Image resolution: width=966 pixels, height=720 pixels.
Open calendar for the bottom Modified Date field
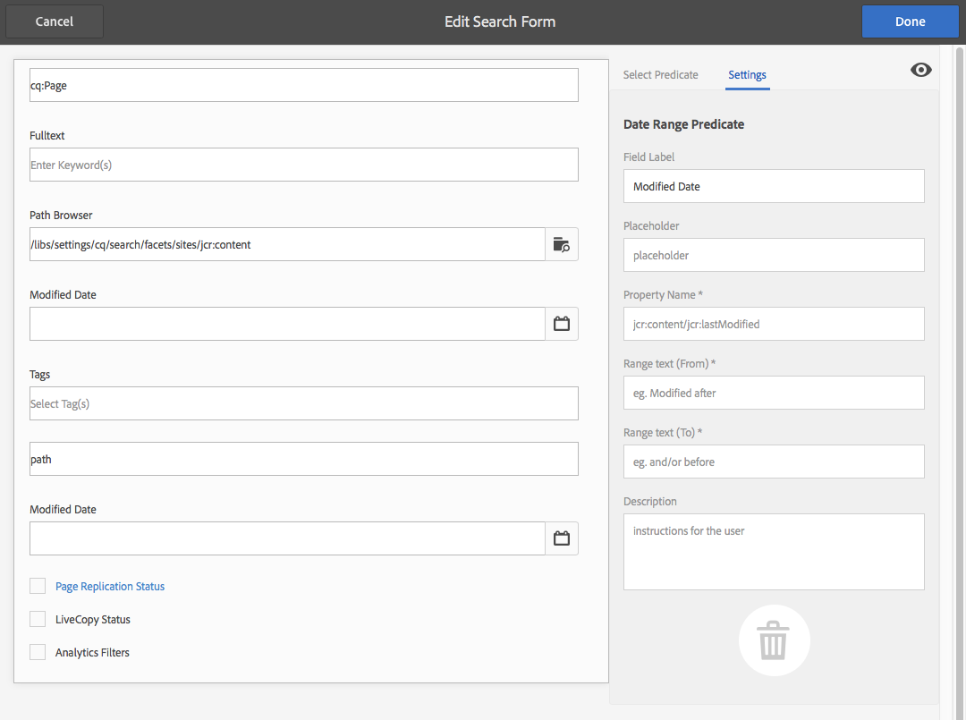coord(561,538)
